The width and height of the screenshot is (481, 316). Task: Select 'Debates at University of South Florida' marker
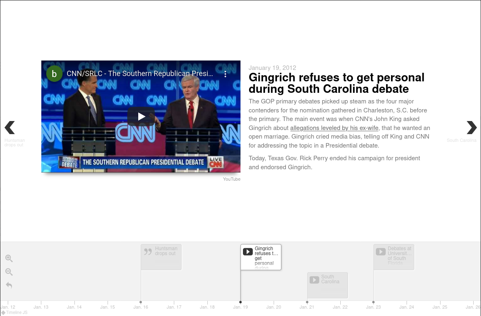point(394,257)
